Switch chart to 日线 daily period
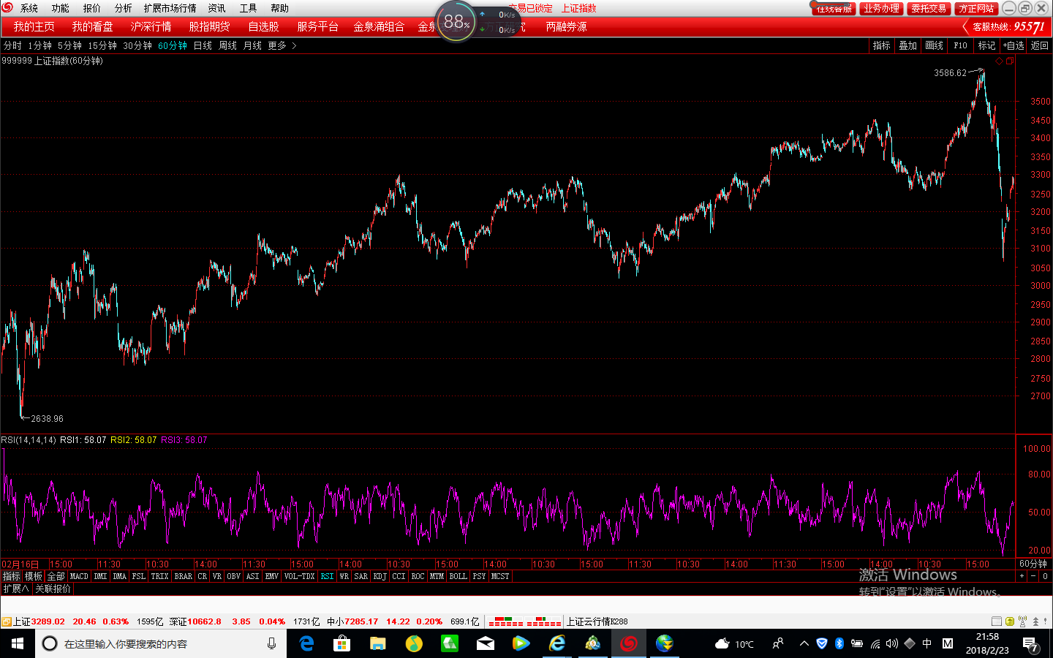Screen dimensions: 1053x658 (x=203, y=45)
